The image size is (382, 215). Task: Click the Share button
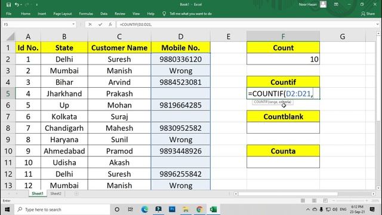(x=368, y=14)
